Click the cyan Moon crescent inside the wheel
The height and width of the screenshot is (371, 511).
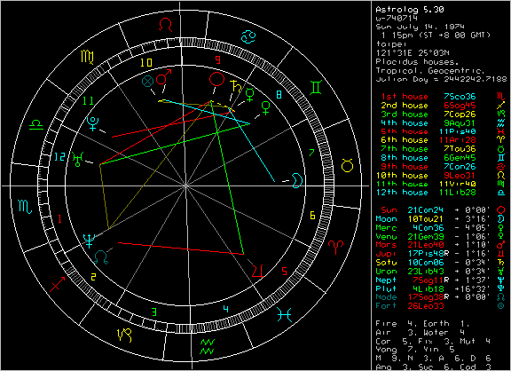coord(296,180)
